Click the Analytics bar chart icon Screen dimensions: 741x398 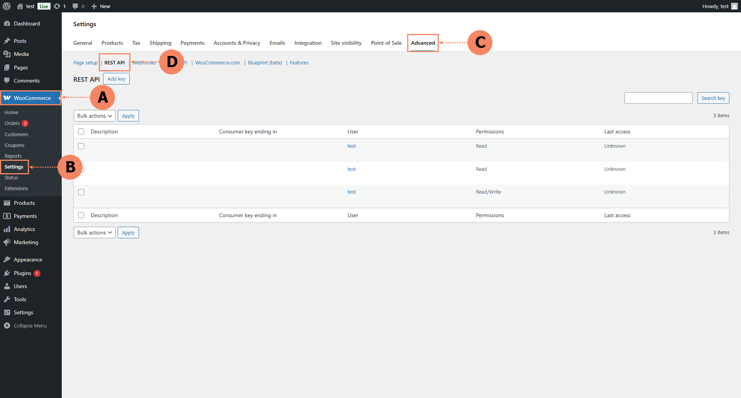(x=7, y=229)
